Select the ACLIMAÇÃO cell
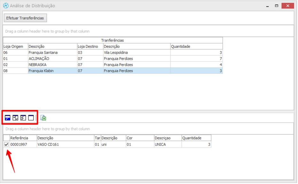Image resolution: width=298 pixels, height=184 pixels. (x=53, y=59)
